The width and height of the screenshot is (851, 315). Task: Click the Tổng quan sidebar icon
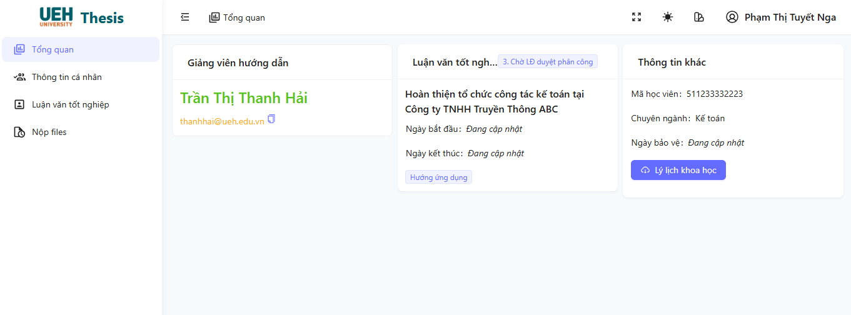click(x=19, y=49)
